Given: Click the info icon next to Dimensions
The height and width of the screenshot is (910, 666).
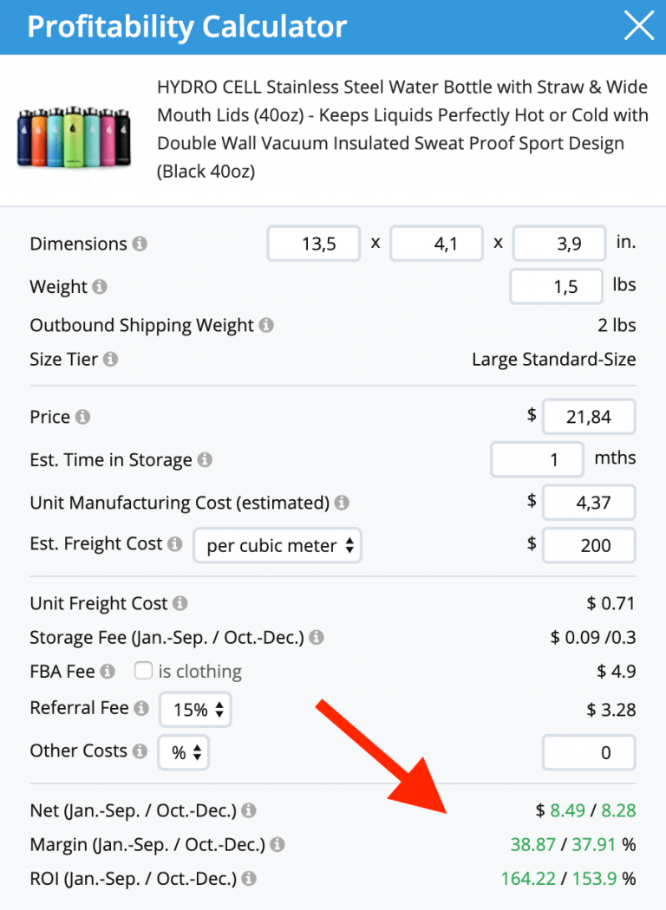Looking at the screenshot, I should point(140,244).
